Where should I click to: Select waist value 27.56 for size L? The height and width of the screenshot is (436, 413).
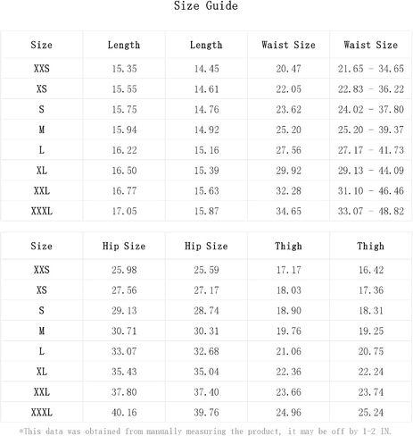tap(288, 150)
